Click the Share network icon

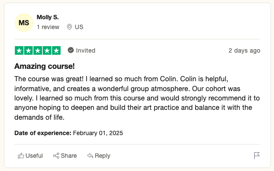pos(56,156)
